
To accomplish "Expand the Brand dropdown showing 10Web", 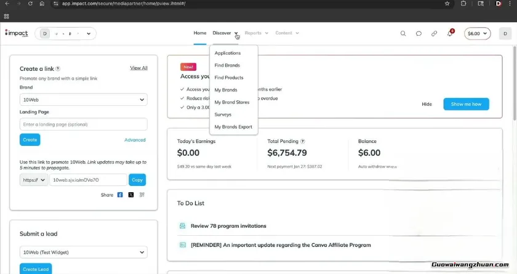I will tap(83, 99).
